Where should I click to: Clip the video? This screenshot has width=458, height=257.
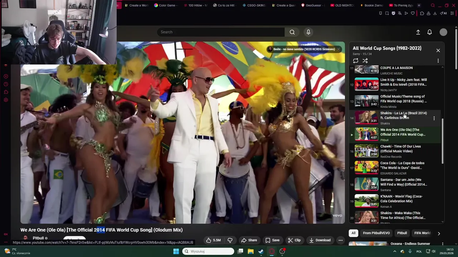coord(294,240)
